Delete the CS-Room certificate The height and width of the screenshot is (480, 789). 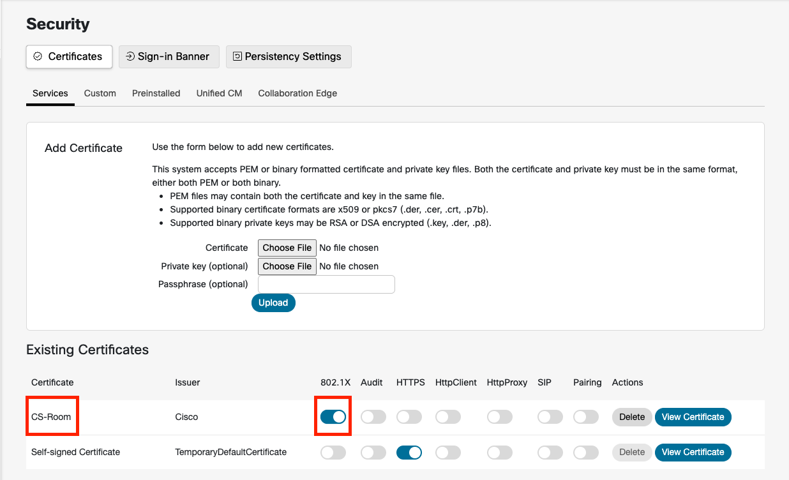coord(632,417)
